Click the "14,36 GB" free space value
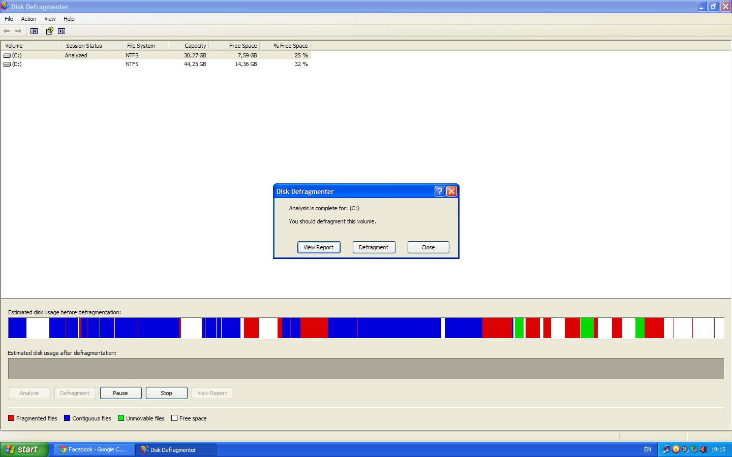732x457 pixels. point(246,64)
